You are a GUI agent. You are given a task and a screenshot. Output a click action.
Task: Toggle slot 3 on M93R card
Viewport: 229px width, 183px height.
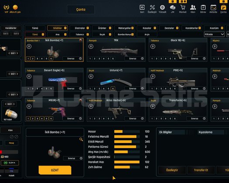click(x=37, y=119)
